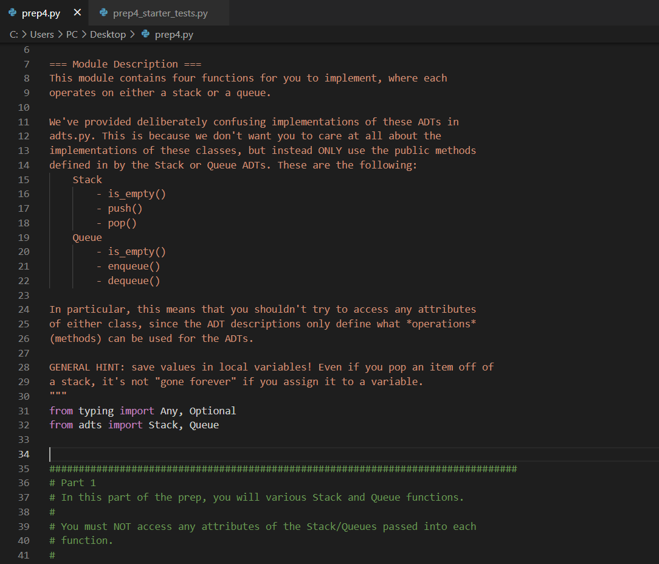Open the Users breadcrumb folder
This screenshot has width=659, height=564.
[42, 35]
